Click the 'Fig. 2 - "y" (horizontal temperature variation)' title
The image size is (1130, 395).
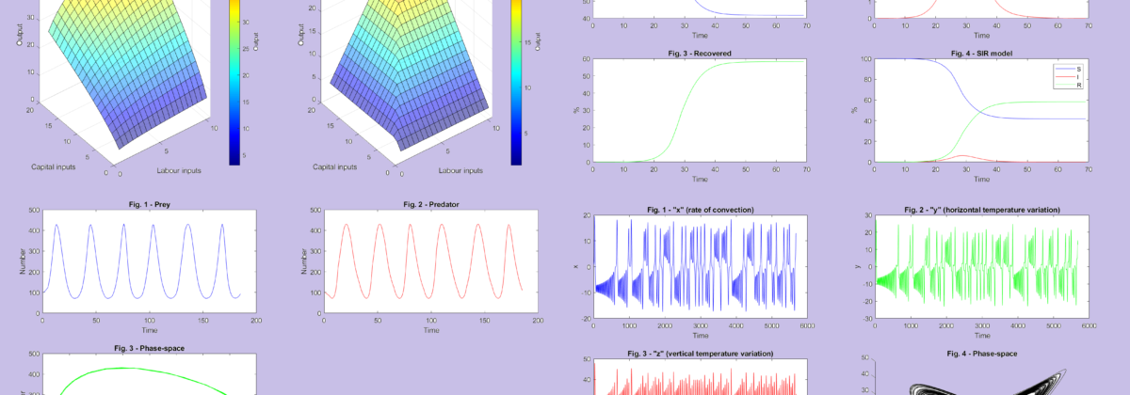982,209
